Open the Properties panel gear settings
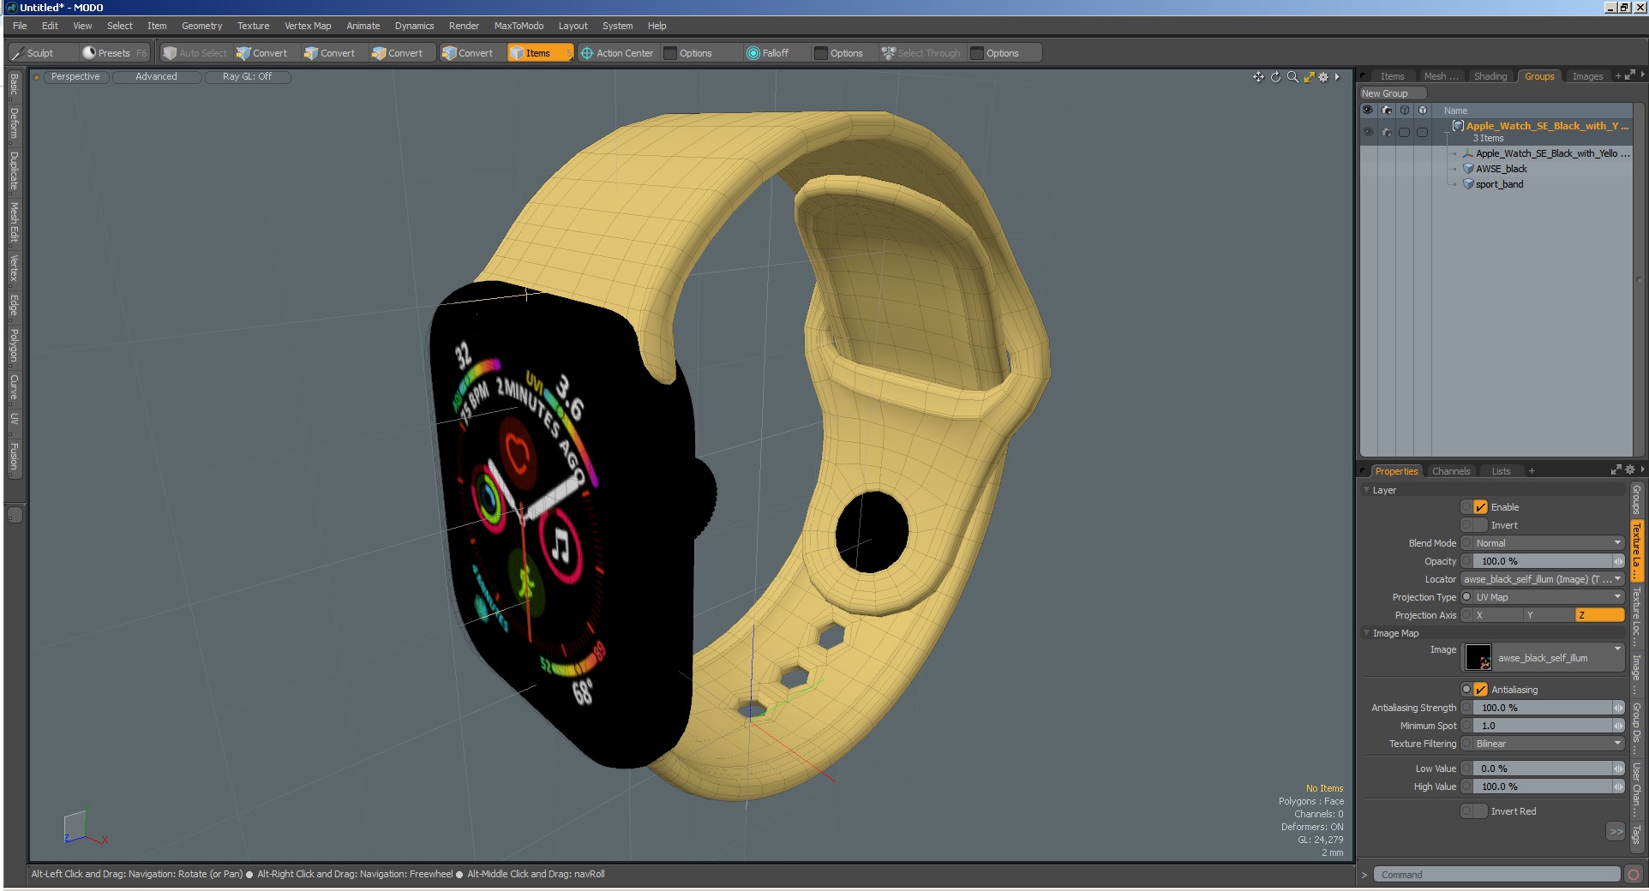 [1630, 470]
